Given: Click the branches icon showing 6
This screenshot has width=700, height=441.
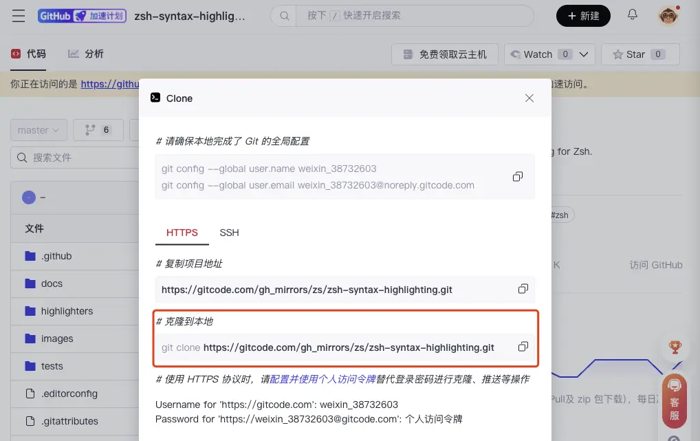Looking at the screenshot, I should pyautogui.click(x=90, y=130).
